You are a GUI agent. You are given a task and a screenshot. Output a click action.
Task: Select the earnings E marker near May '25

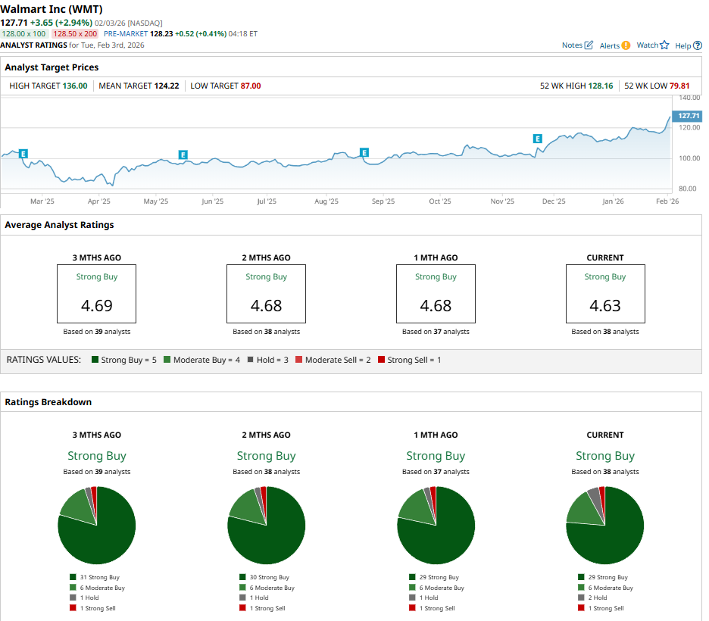(183, 154)
